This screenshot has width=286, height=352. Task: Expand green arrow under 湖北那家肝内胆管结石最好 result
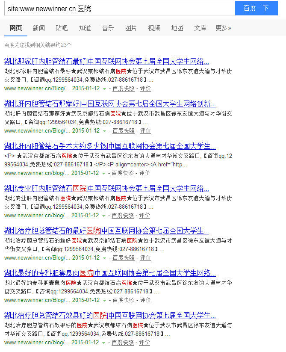(x=104, y=89)
